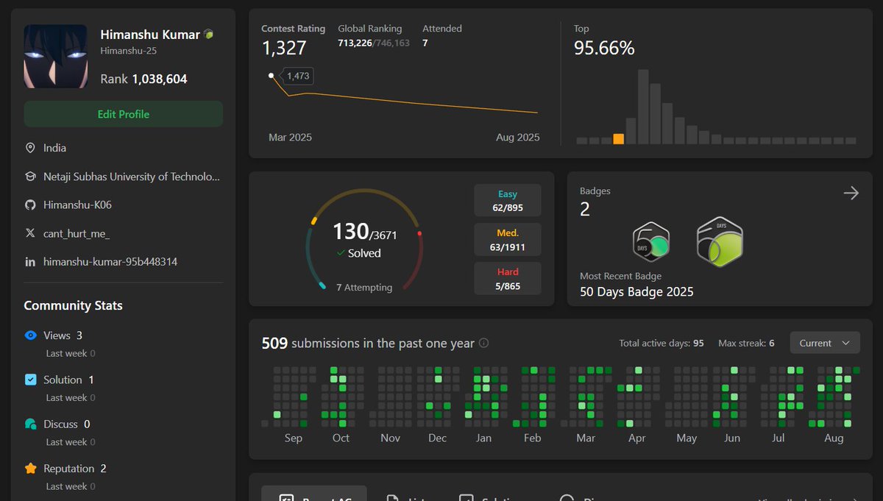The width and height of the screenshot is (883, 501).
Task: Click the Community Stats heading
Action: pos(73,305)
